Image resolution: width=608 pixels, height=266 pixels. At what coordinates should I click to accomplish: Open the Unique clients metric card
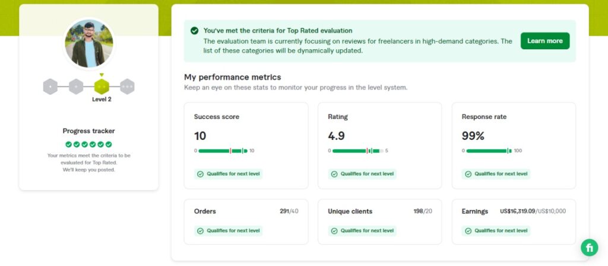click(x=379, y=222)
